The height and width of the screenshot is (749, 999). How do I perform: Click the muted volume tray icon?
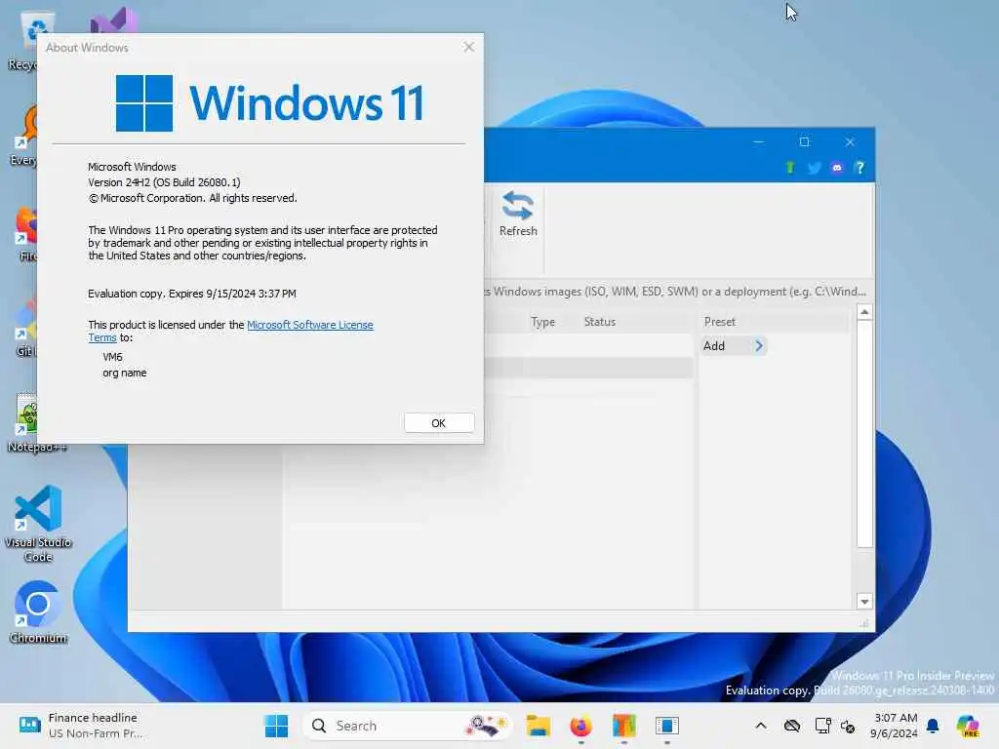click(848, 726)
